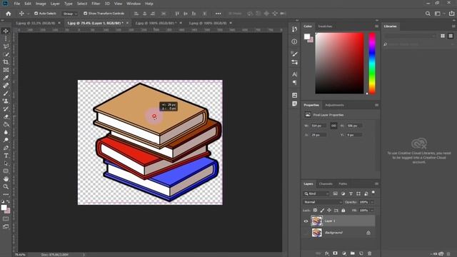This screenshot has width=457, height=257.
Task: Toggle lock position icon
Action: tap(329, 210)
